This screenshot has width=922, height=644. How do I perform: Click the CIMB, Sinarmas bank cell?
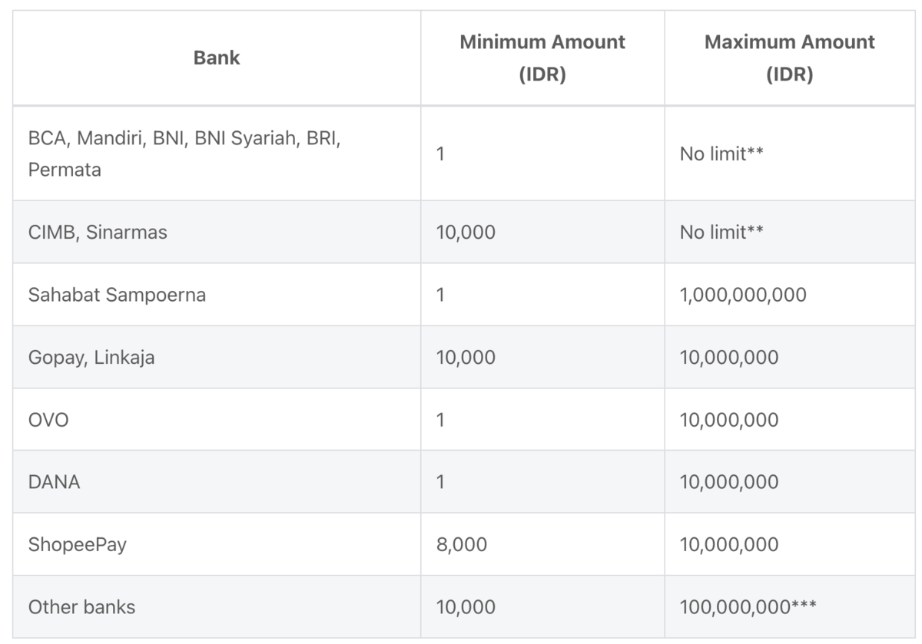[x=98, y=233]
